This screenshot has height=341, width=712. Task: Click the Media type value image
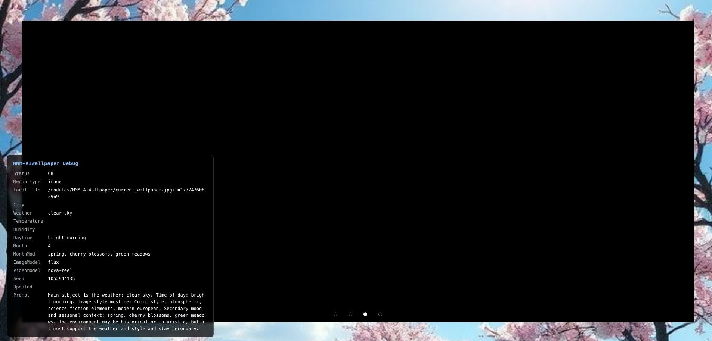click(x=55, y=182)
